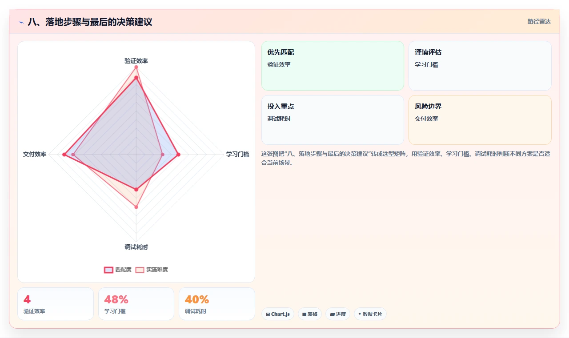Screen dimensions: 569x338
Task: Click the Chart.js tag chip
Action: (278, 314)
